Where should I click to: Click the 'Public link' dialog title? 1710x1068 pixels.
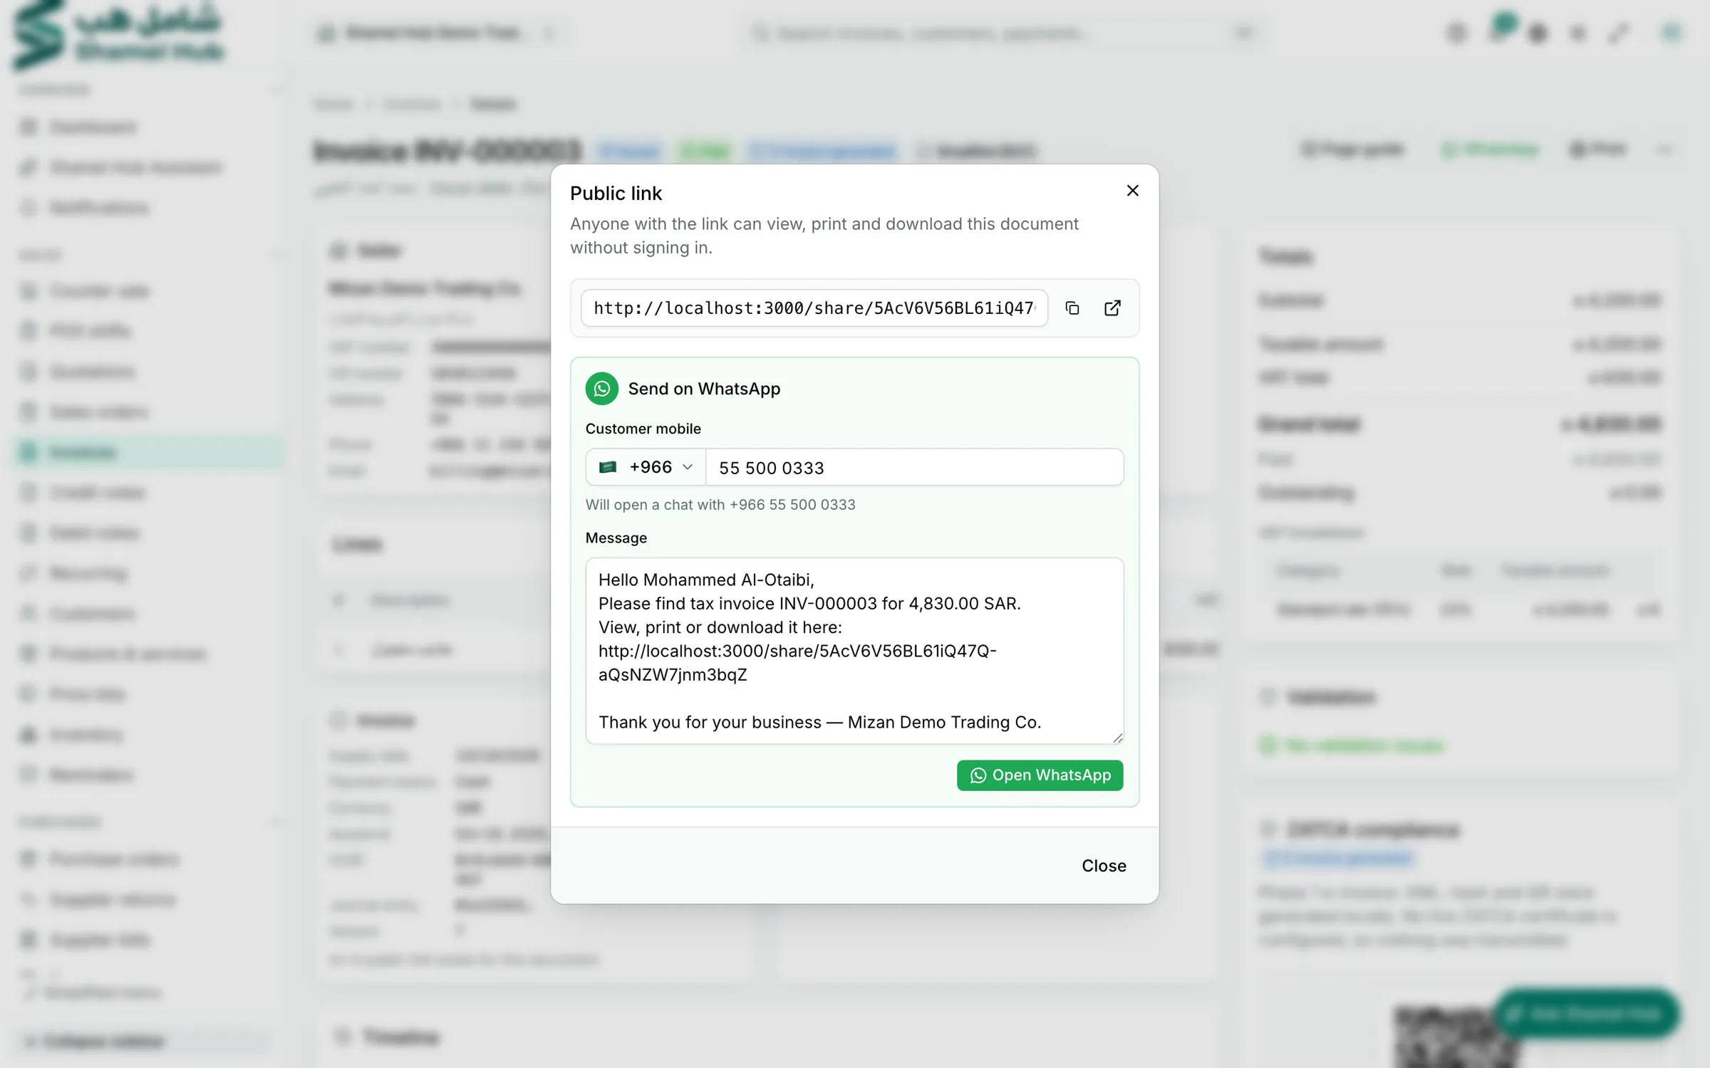[616, 194]
